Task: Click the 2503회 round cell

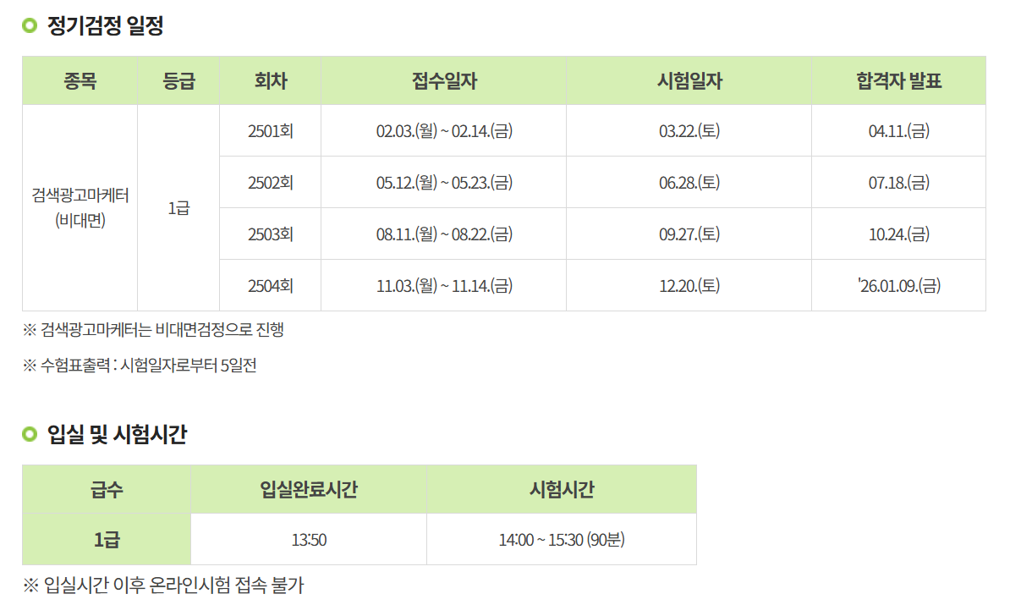Action: (x=270, y=234)
